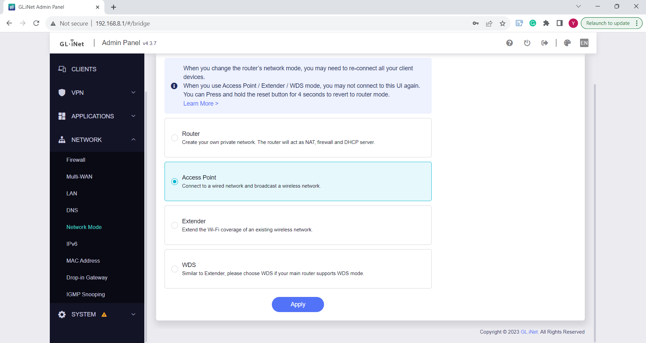Log out using the exit arrow icon

point(545,43)
